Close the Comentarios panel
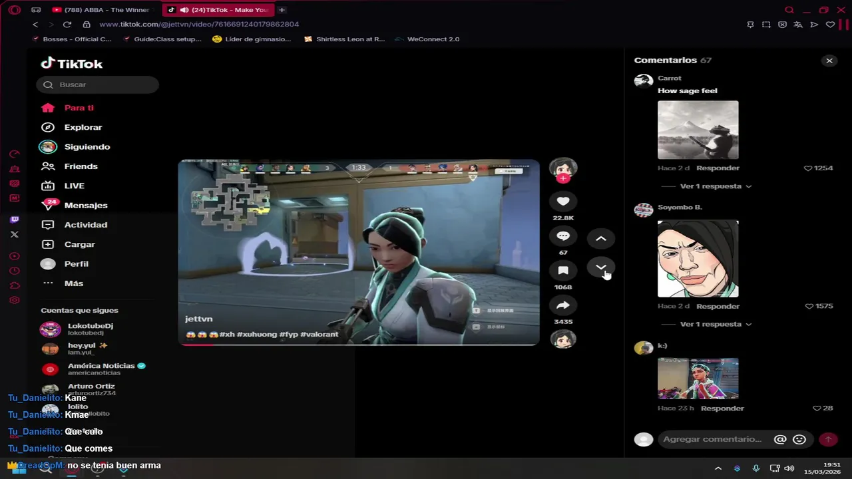This screenshot has width=852, height=479. coord(829,61)
